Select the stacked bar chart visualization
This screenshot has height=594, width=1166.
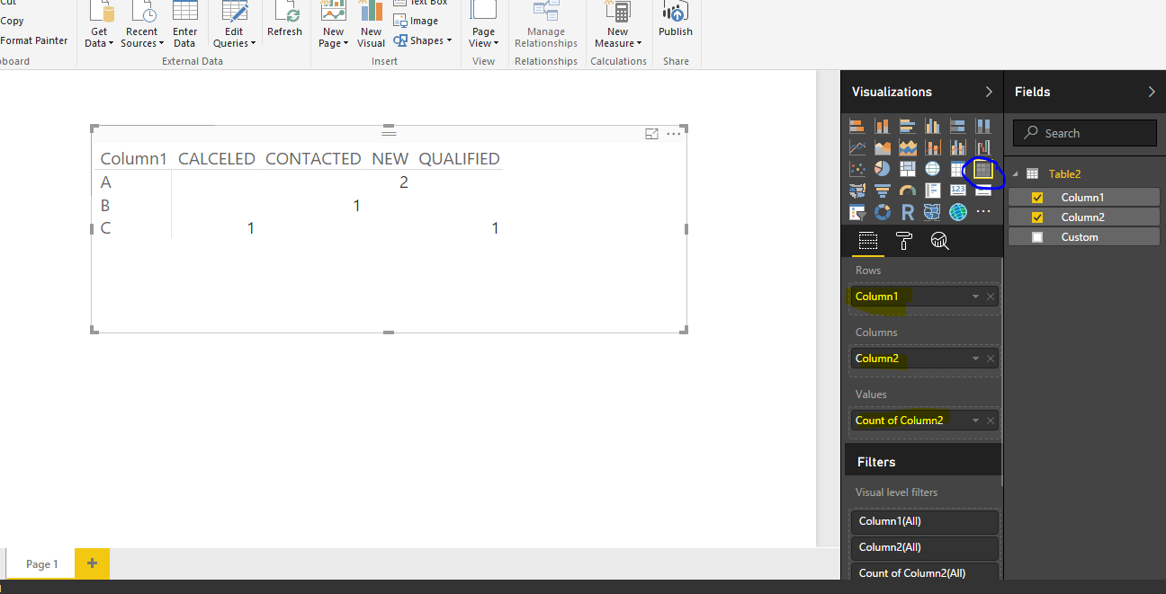click(x=857, y=127)
